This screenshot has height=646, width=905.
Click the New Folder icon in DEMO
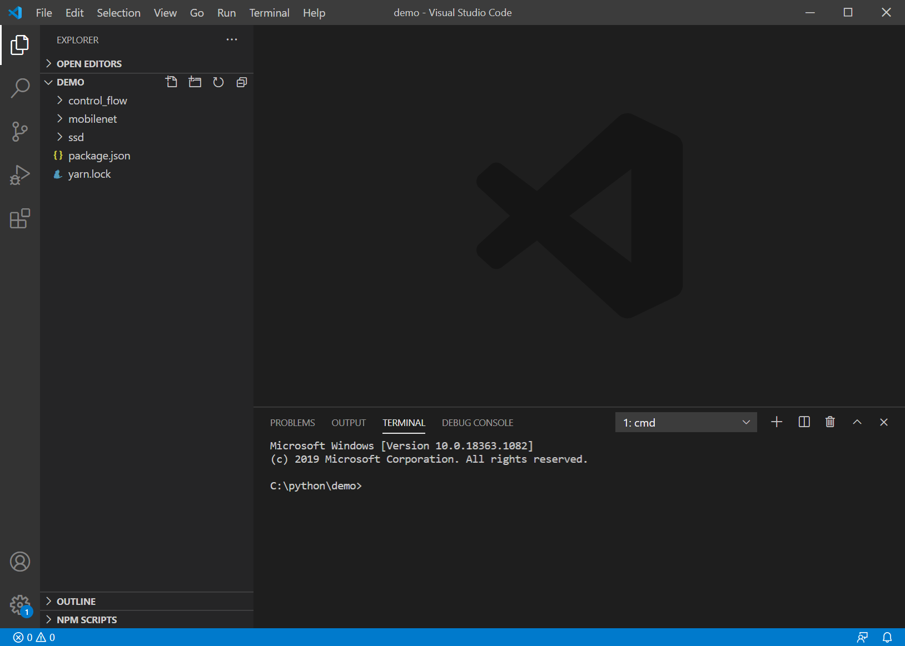click(x=195, y=82)
